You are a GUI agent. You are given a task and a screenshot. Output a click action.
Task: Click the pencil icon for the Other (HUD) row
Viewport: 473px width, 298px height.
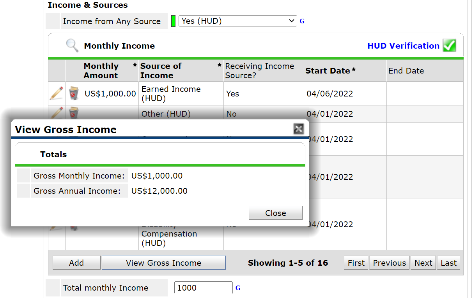(57, 112)
